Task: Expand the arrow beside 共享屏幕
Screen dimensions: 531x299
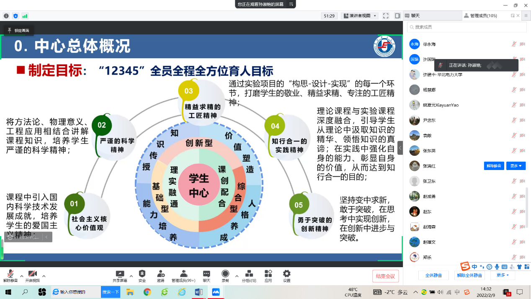Action: pos(131,276)
